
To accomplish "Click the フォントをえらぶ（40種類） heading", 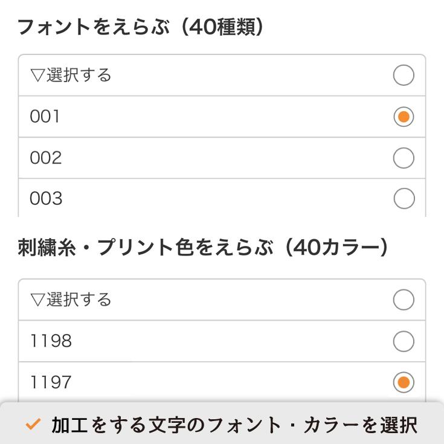I will tap(141, 27).
